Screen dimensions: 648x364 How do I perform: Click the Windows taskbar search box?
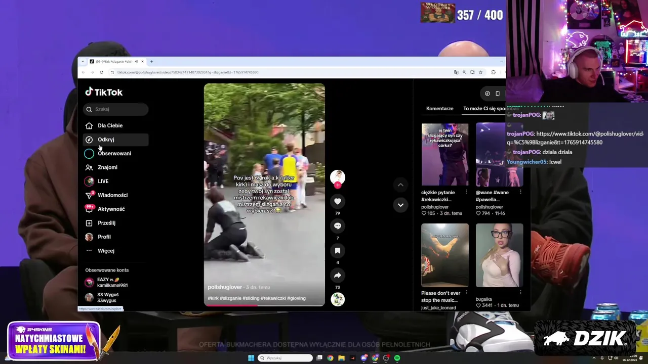285,358
